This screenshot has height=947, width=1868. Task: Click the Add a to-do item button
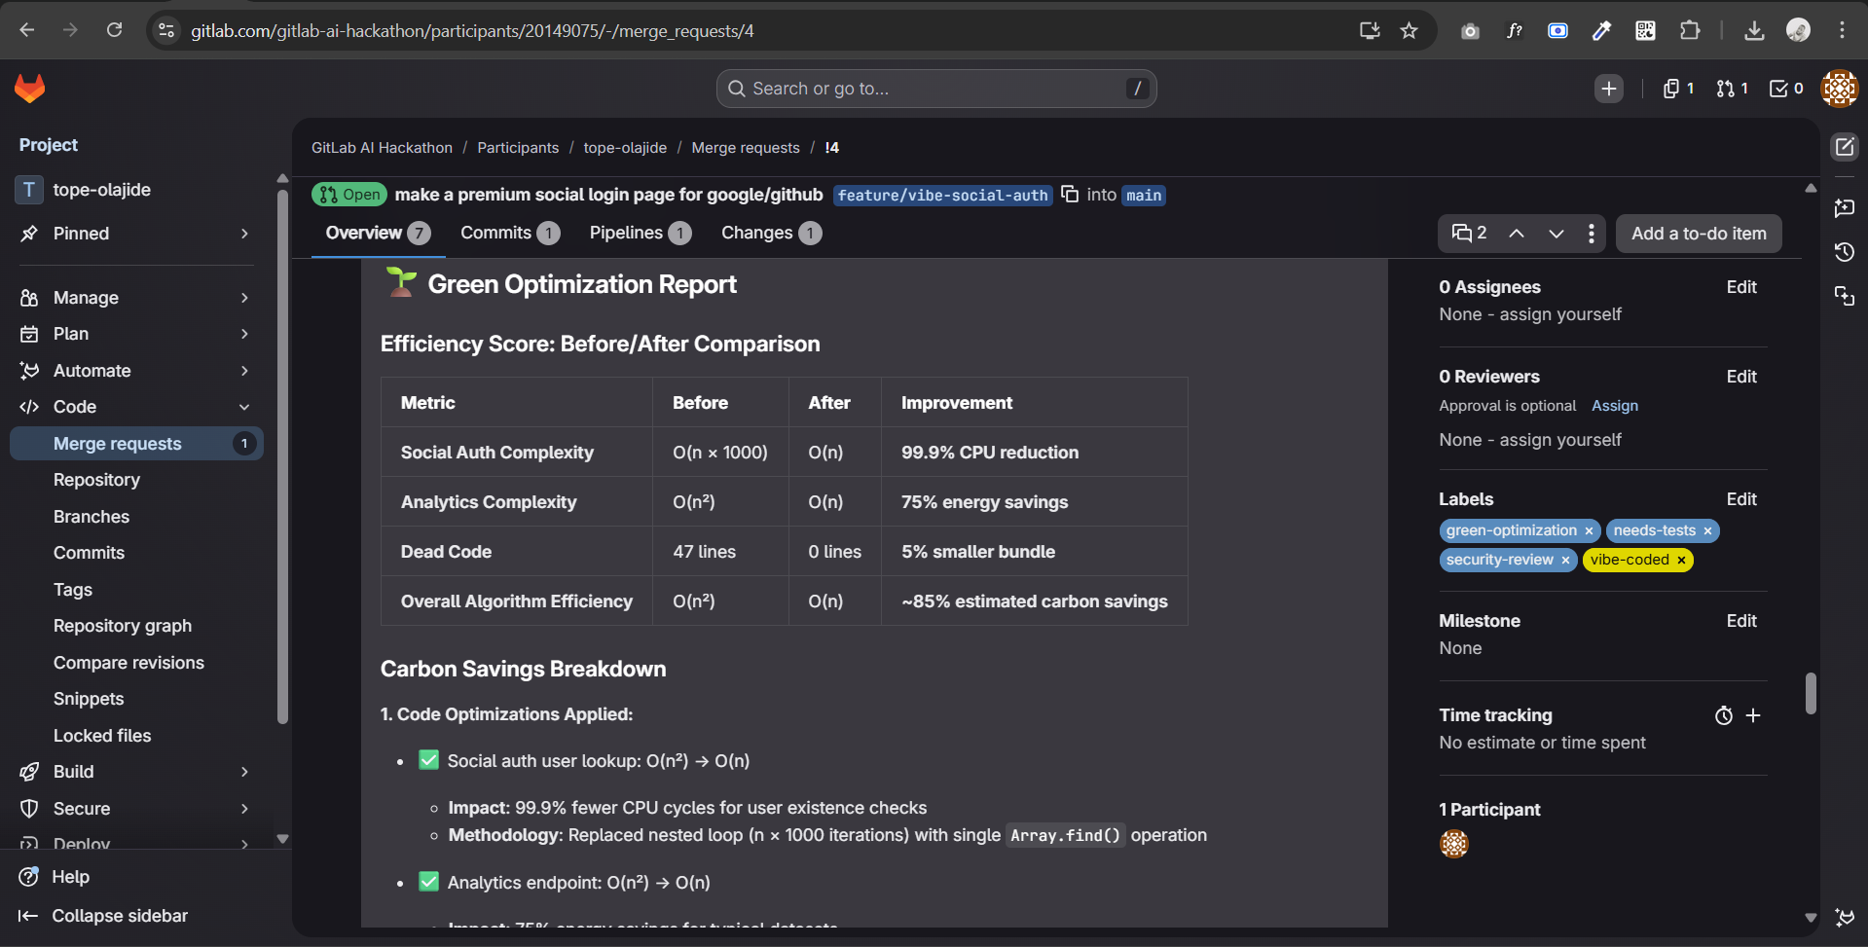[x=1699, y=234]
